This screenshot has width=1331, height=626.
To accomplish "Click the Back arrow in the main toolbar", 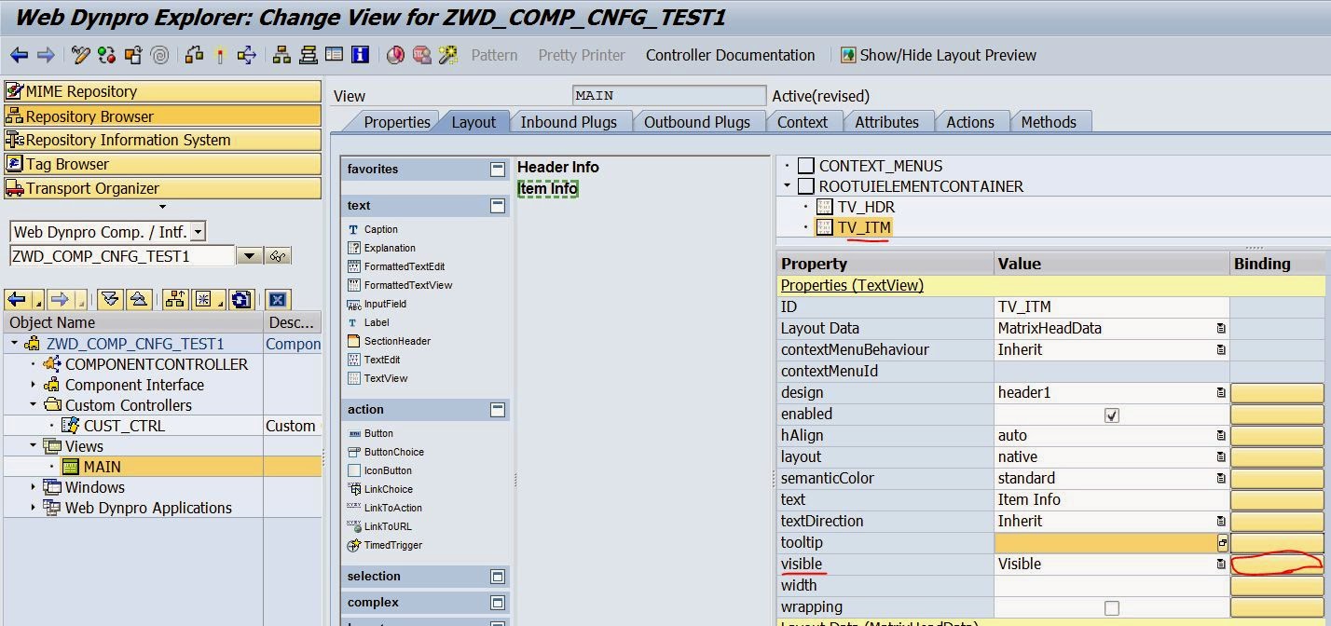I will click(19, 56).
